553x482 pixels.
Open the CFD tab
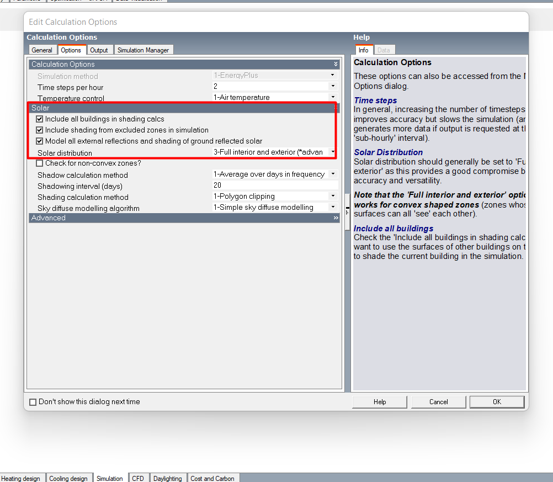click(x=138, y=478)
